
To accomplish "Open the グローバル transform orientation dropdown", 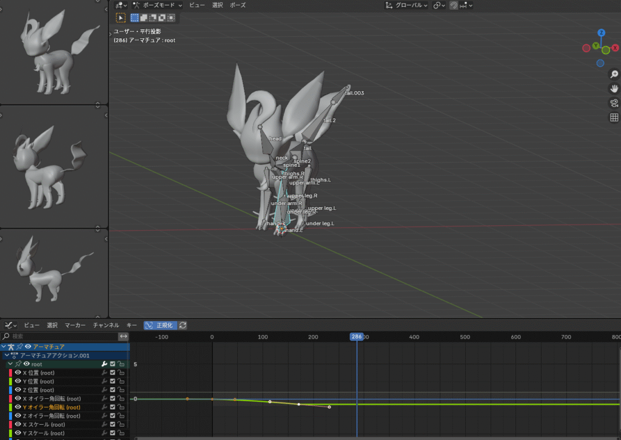I will 406,5.
